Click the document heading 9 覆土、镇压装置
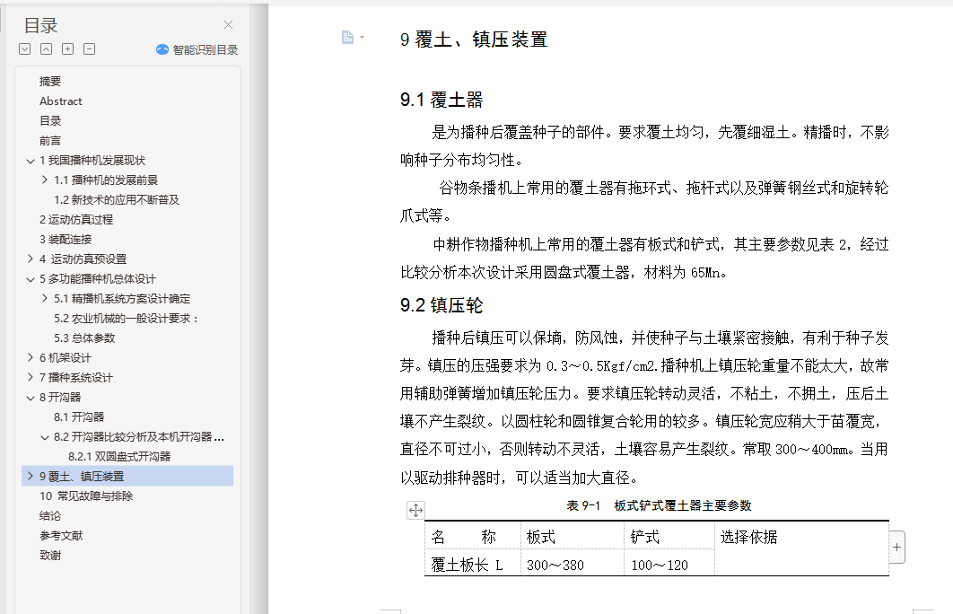This screenshot has width=953, height=614. coord(474,39)
